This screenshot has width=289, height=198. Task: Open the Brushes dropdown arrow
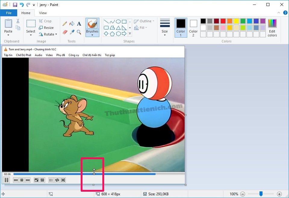(92, 35)
